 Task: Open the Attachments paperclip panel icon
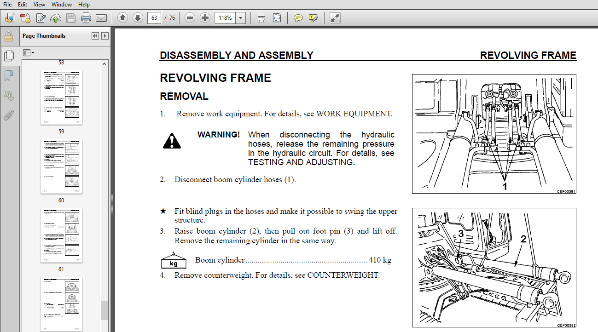8,115
